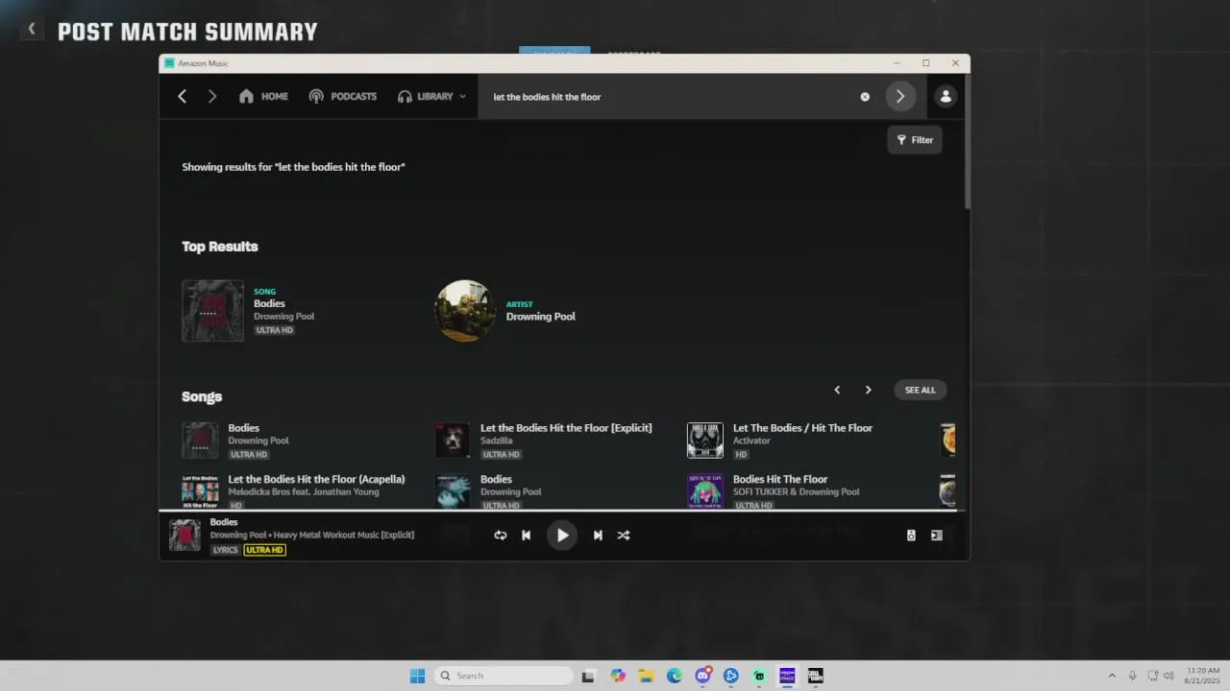Open the Filter button

pyautogui.click(x=915, y=140)
